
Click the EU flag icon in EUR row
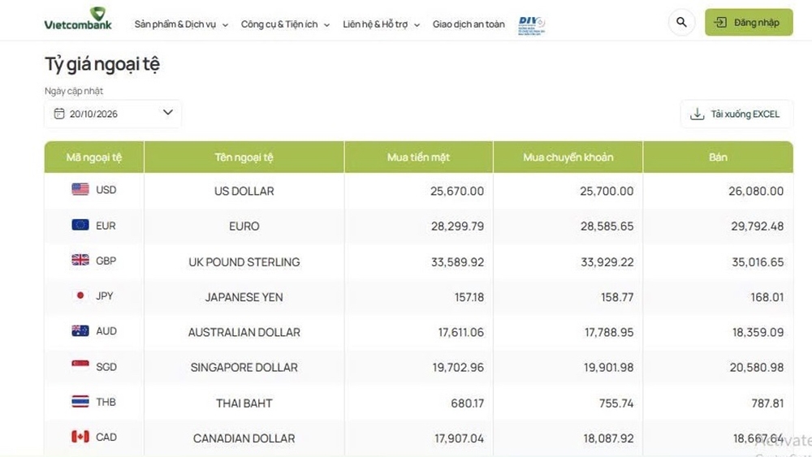[x=80, y=225]
